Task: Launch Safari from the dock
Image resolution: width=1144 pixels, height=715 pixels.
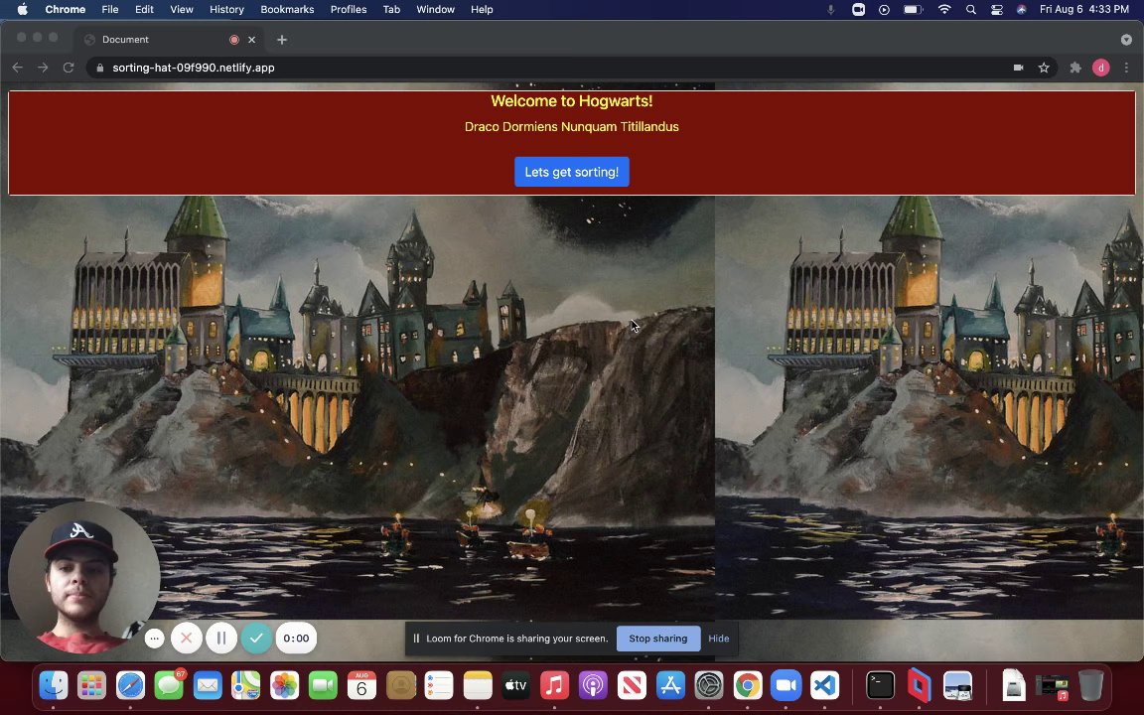Action: coord(131,686)
